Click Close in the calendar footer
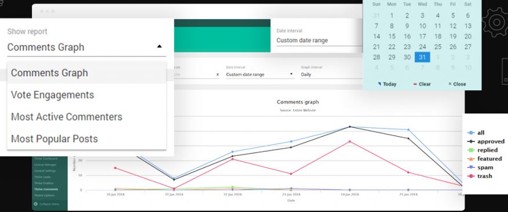This screenshot has width=508, height=212. pyautogui.click(x=457, y=84)
